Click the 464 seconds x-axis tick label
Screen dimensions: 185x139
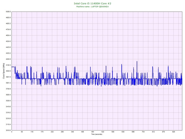[x=92, y=132]
